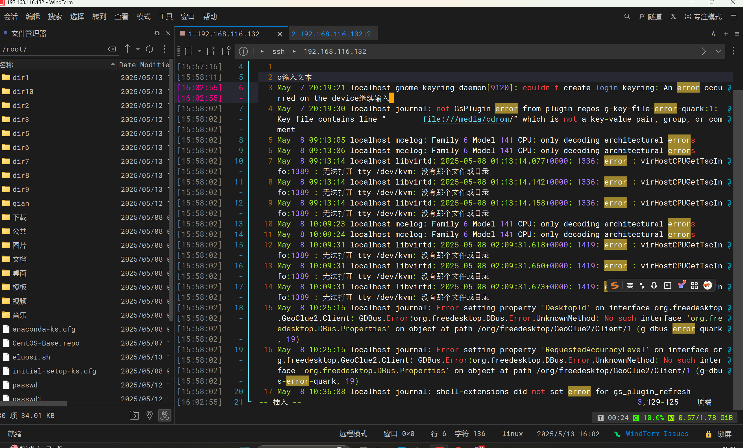Screen dimensions: 743x448
Task: Open dropdown arrow beside the up-directory button
Action: pyautogui.click(x=138, y=49)
